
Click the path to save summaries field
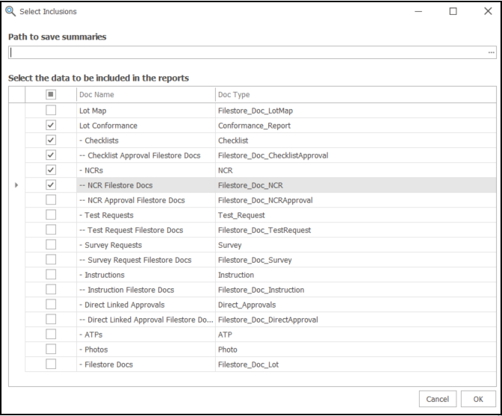coord(247,53)
